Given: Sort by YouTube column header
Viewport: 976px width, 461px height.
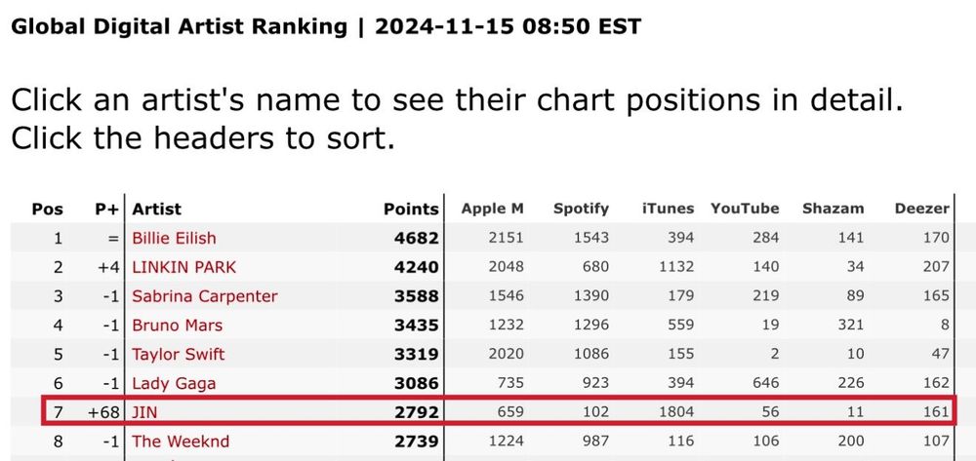Looking at the screenshot, I should 745,209.
